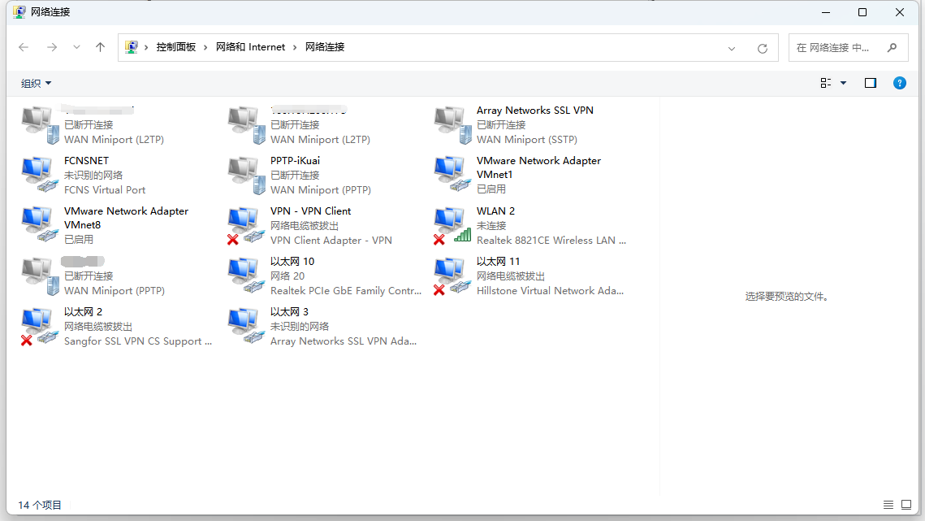Image resolution: width=925 pixels, height=521 pixels.
Task: Refresh the network connections list
Action: (x=763, y=49)
